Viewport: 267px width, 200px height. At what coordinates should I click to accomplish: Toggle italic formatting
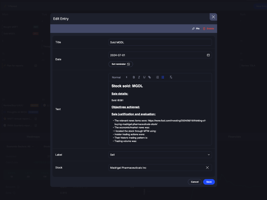click(x=139, y=77)
